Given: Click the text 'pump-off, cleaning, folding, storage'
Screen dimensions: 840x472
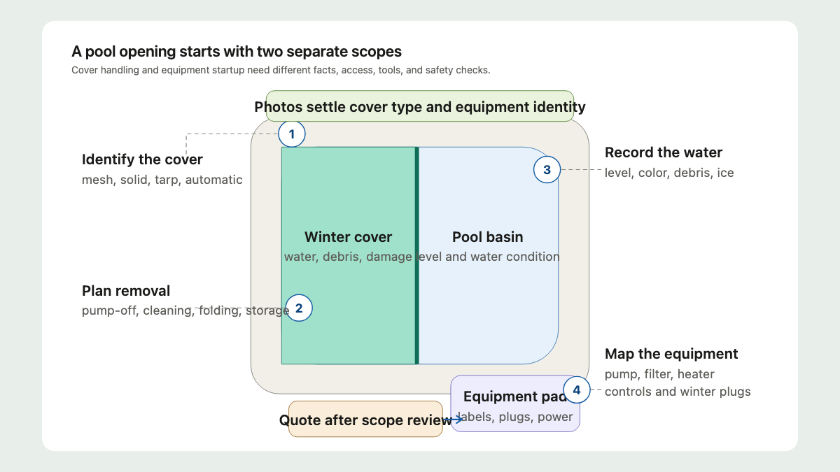Looking at the screenshot, I should point(185,310).
